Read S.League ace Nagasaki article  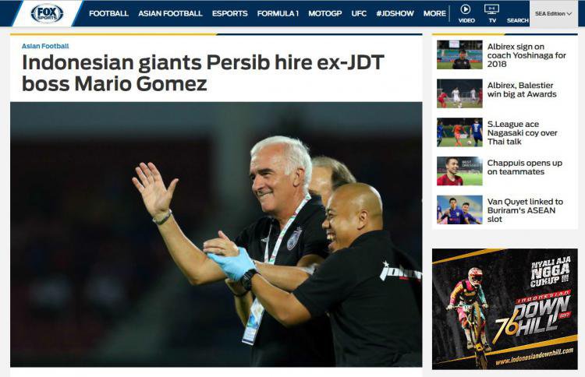point(523,132)
